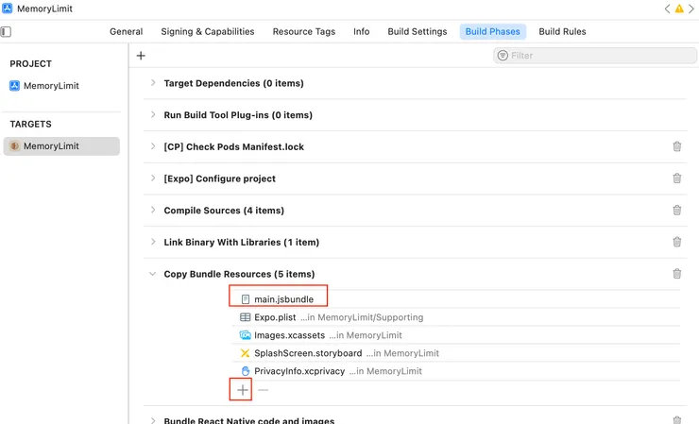Remove the Compile Sources phase via trash

pyautogui.click(x=676, y=211)
